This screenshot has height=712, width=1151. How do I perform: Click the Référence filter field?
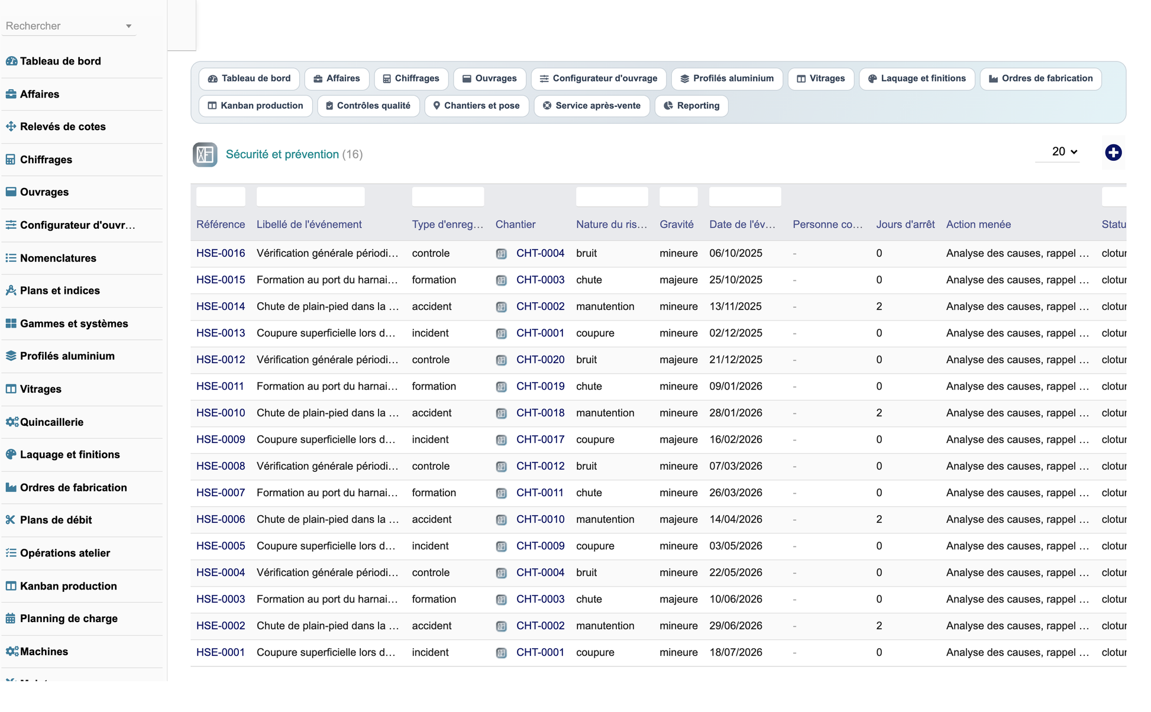coord(221,196)
